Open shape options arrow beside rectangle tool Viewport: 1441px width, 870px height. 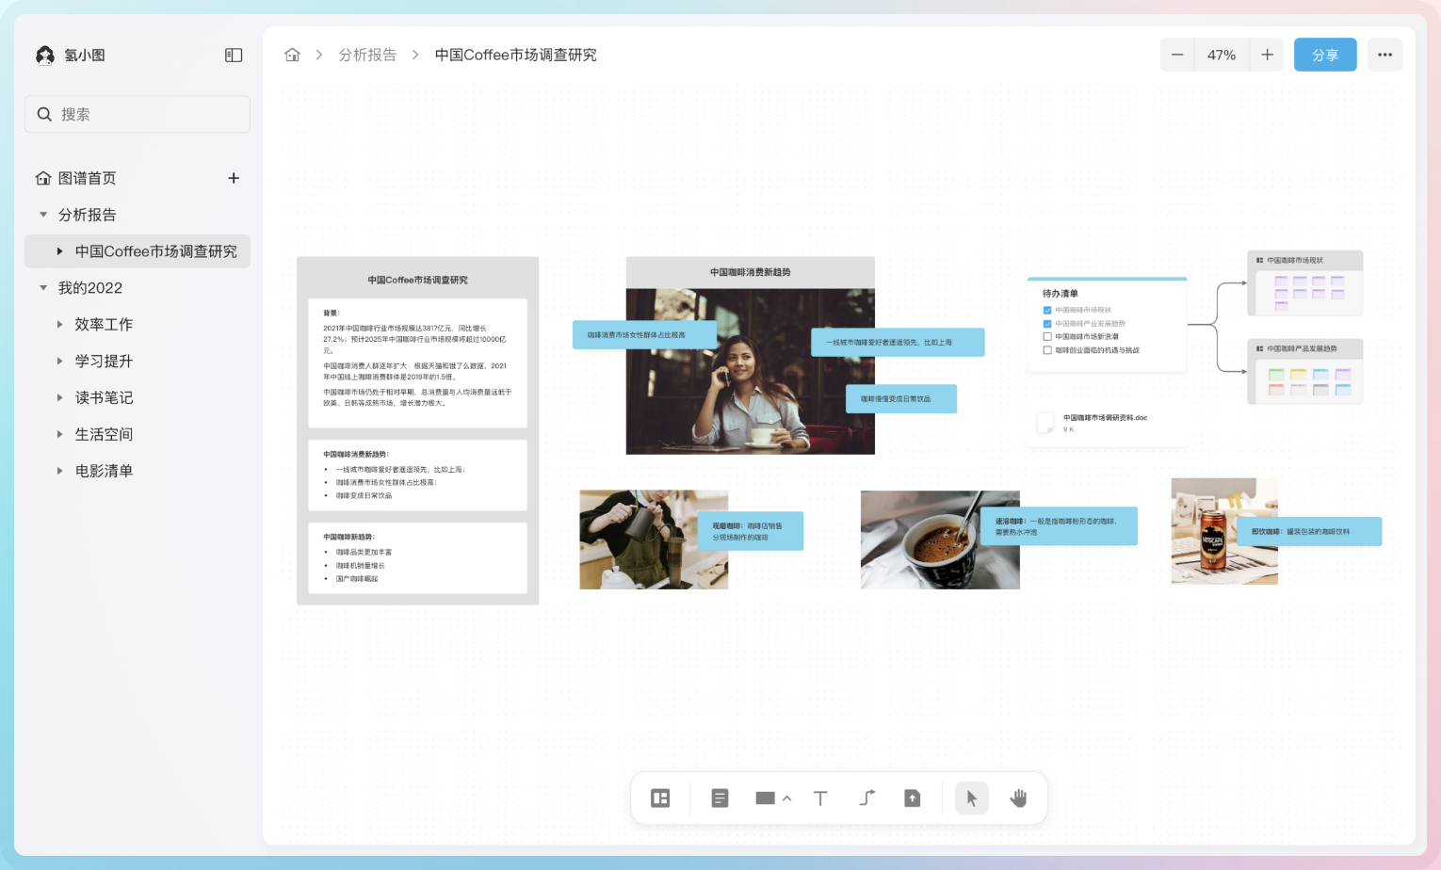pyautogui.click(x=787, y=798)
